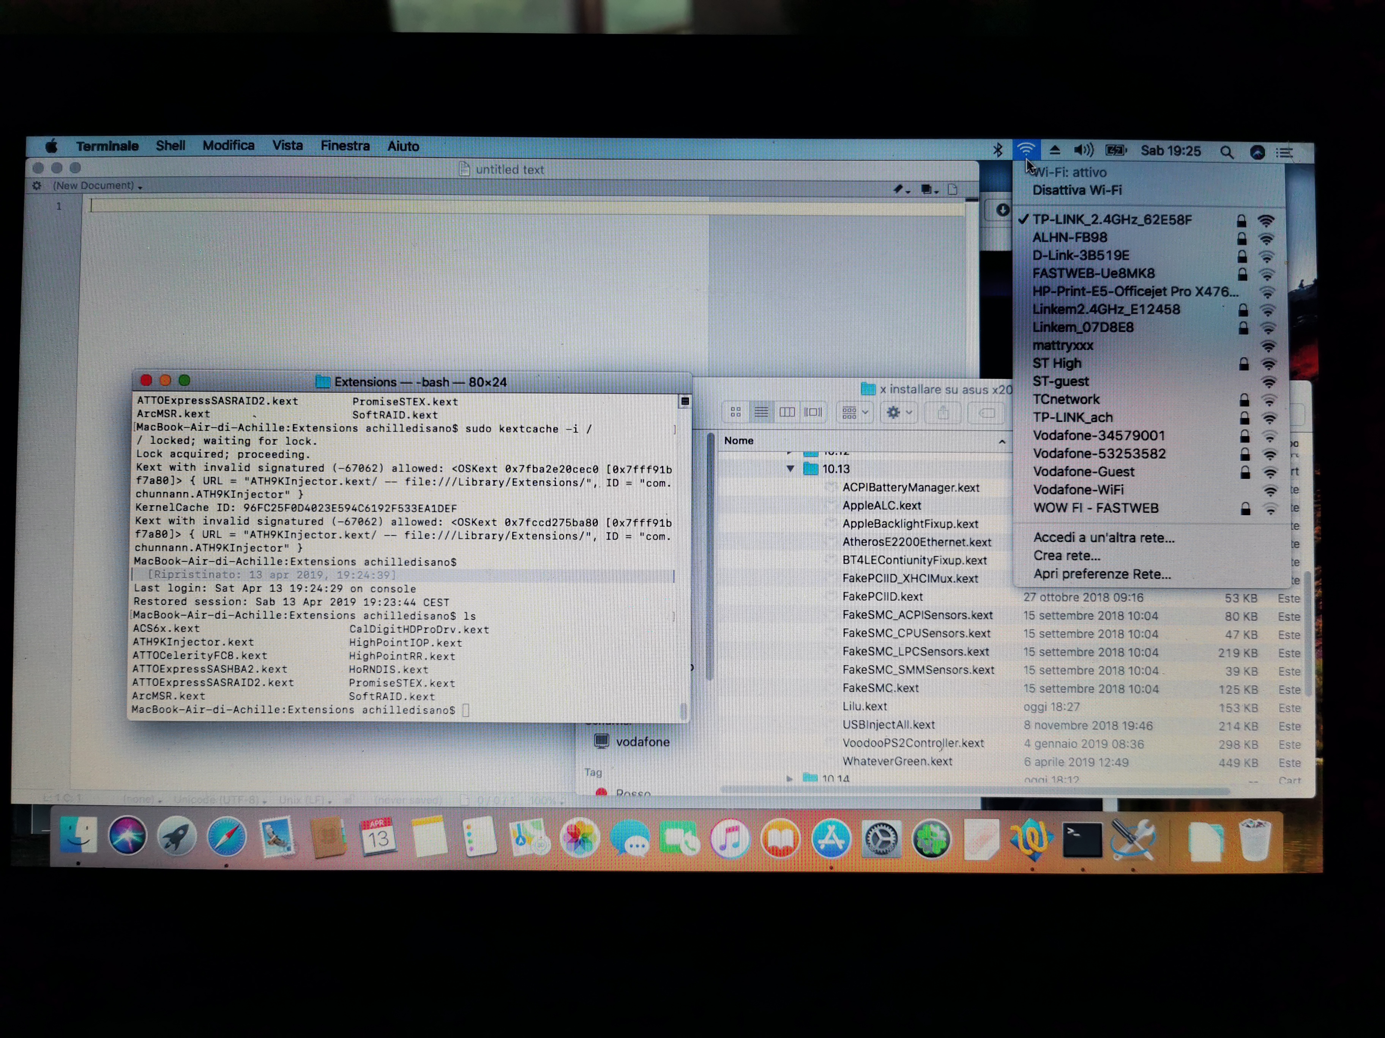This screenshot has width=1385, height=1038.
Task: Click the volume icon in menu bar
Action: tap(1083, 150)
